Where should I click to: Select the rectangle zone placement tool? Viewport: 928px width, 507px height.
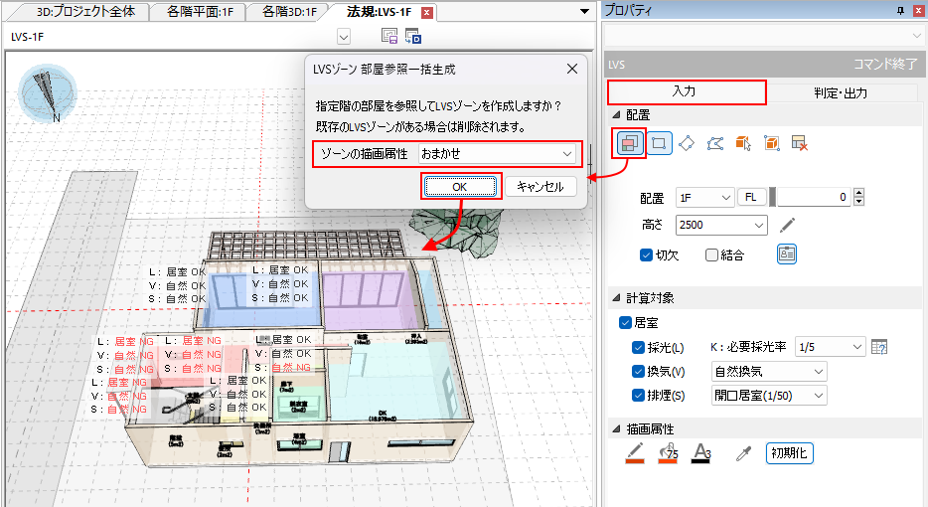tap(659, 144)
